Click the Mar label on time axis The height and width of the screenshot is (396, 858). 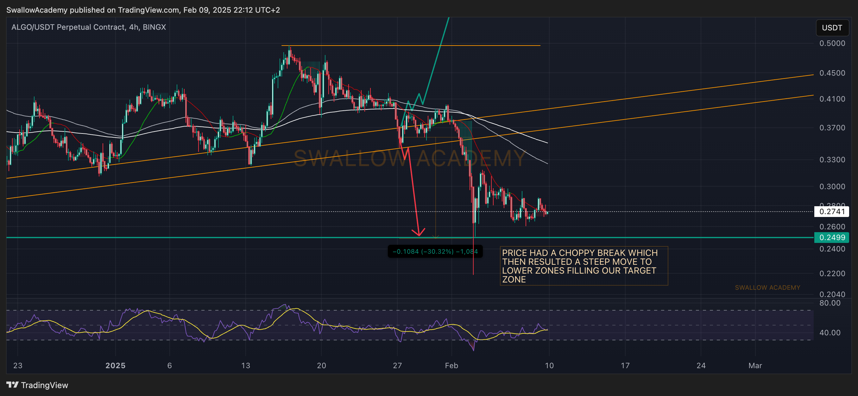click(755, 365)
